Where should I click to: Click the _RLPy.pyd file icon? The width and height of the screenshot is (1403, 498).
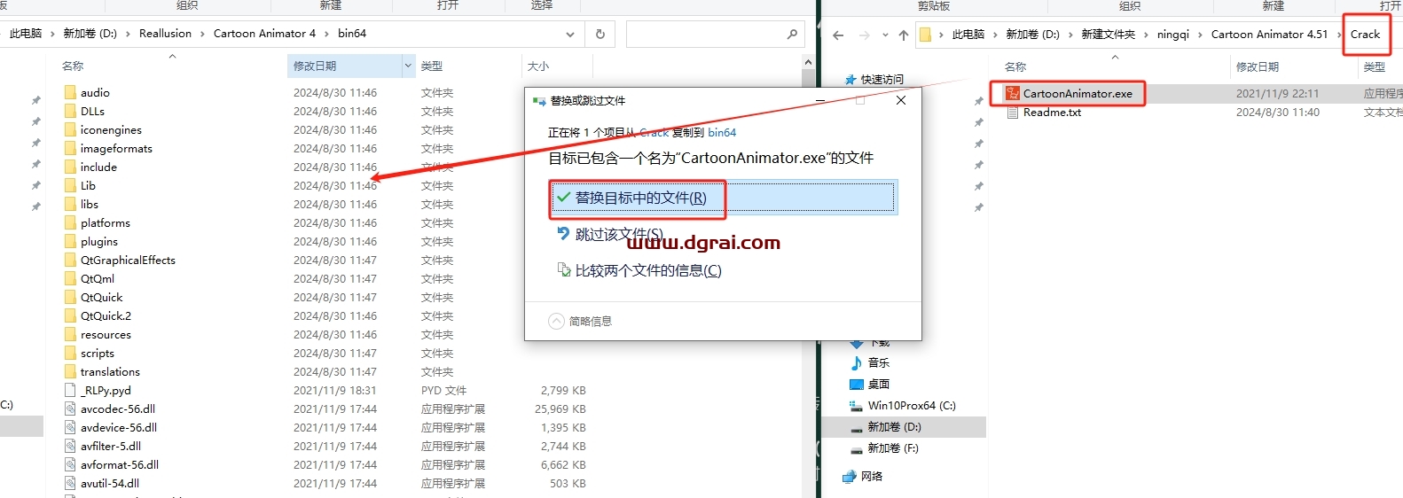[x=70, y=390]
